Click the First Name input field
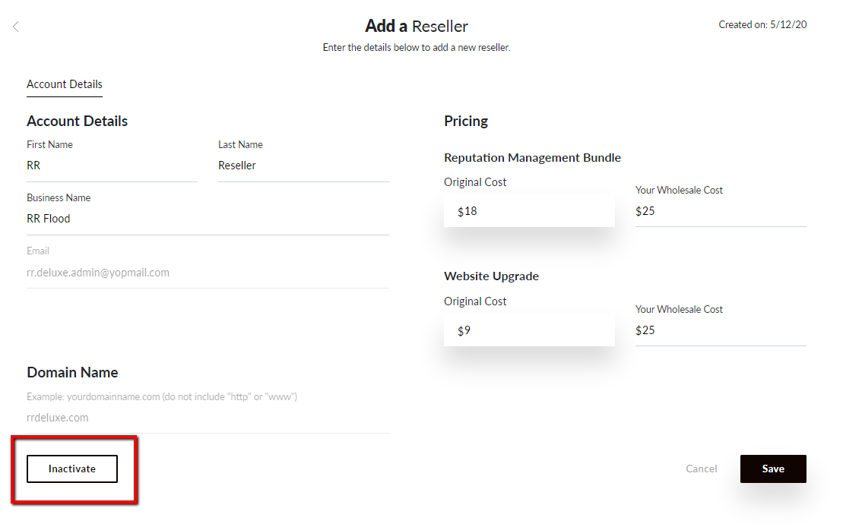The height and width of the screenshot is (527, 843). pyautogui.click(x=112, y=166)
